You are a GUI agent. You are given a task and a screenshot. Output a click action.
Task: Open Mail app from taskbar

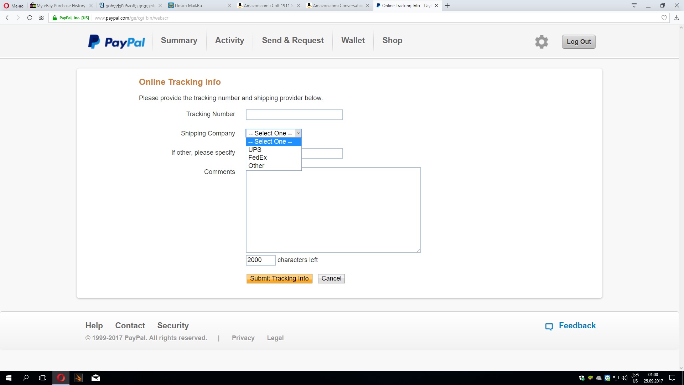(x=95, y=378)
